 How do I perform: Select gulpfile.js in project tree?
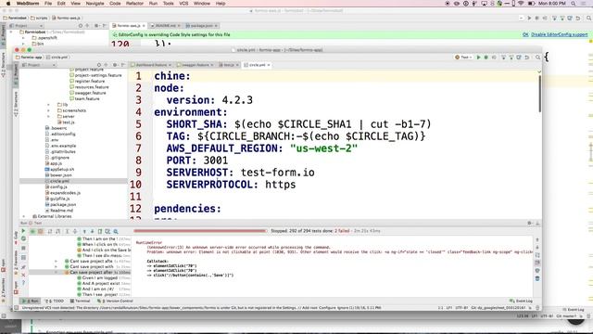pyautogui.click(x=59, y=199)
